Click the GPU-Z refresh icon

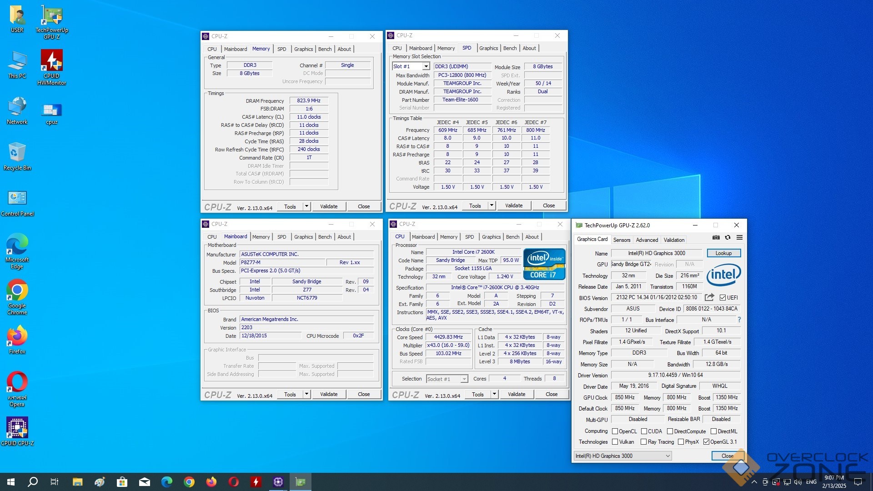click(x=727, y=237)
